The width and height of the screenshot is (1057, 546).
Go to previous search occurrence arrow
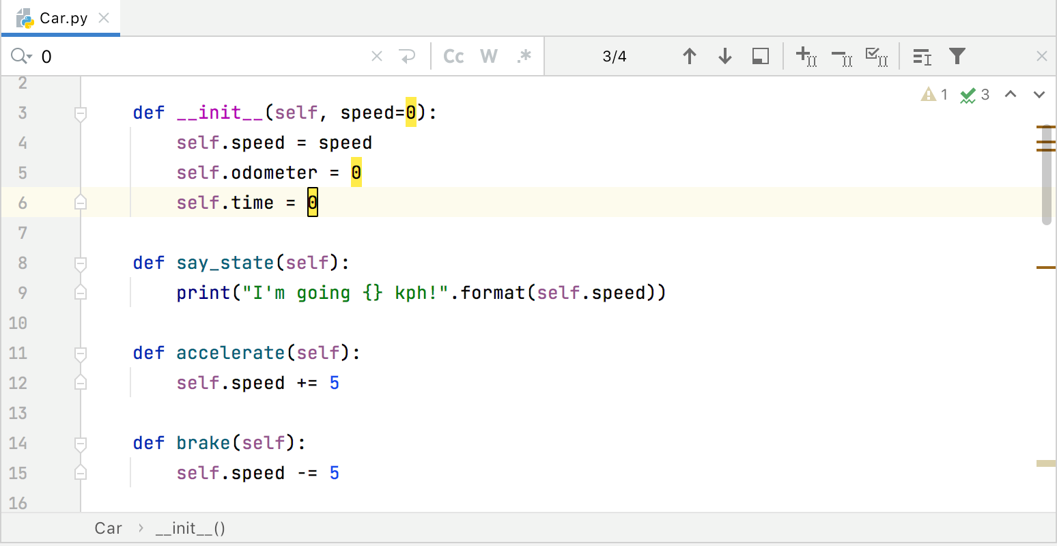click(x=690, y=56)
